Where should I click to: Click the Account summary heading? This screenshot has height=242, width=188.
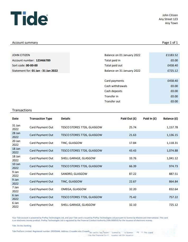tap(25, 43)
